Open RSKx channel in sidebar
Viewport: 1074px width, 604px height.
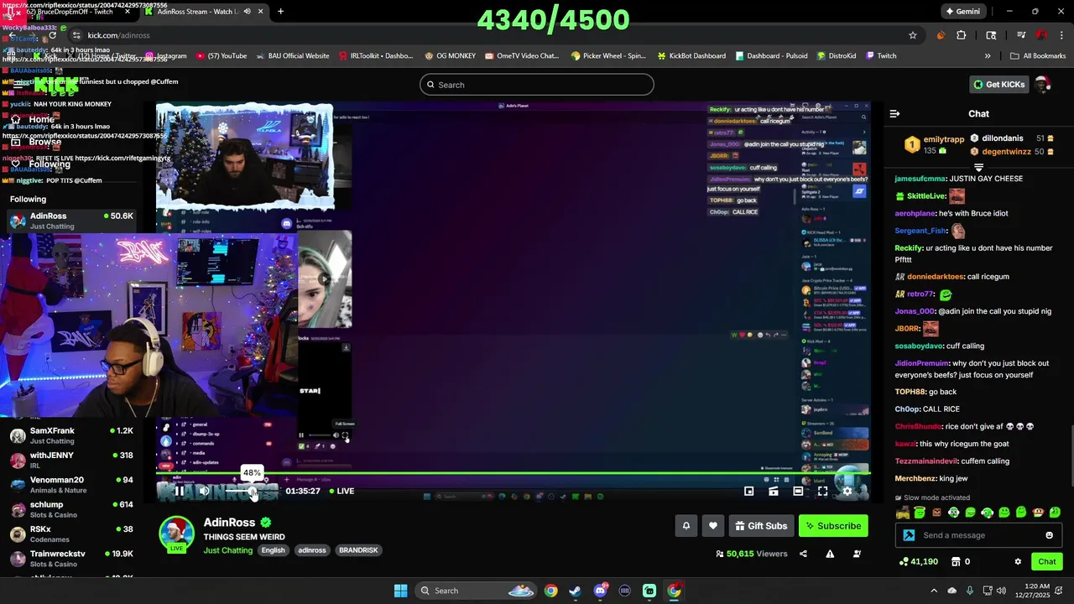(x=71, y=534)
